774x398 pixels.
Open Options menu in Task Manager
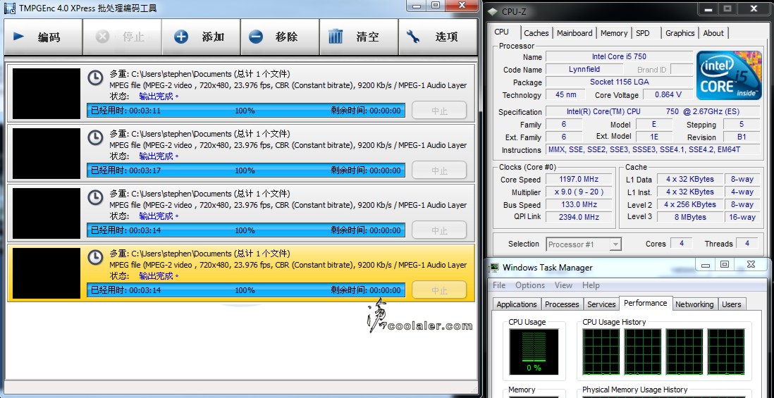tap(530, 285)
